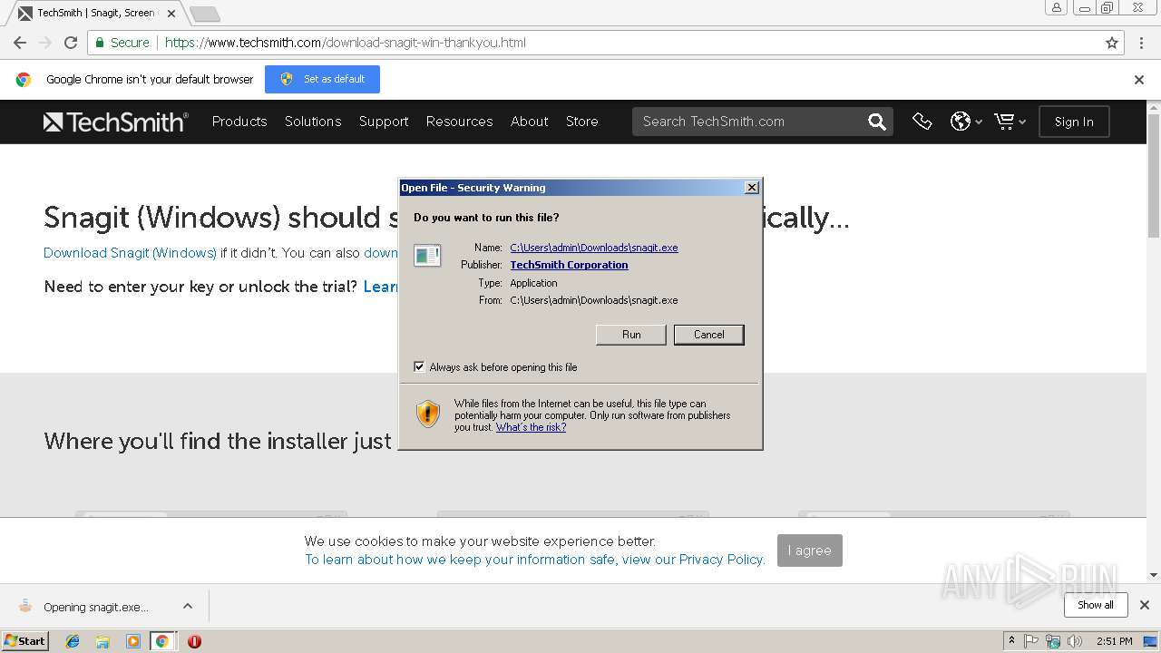Click the phone contact icon
The height and width of the screenshot is (653, 1161).
(x=922, y=122)
